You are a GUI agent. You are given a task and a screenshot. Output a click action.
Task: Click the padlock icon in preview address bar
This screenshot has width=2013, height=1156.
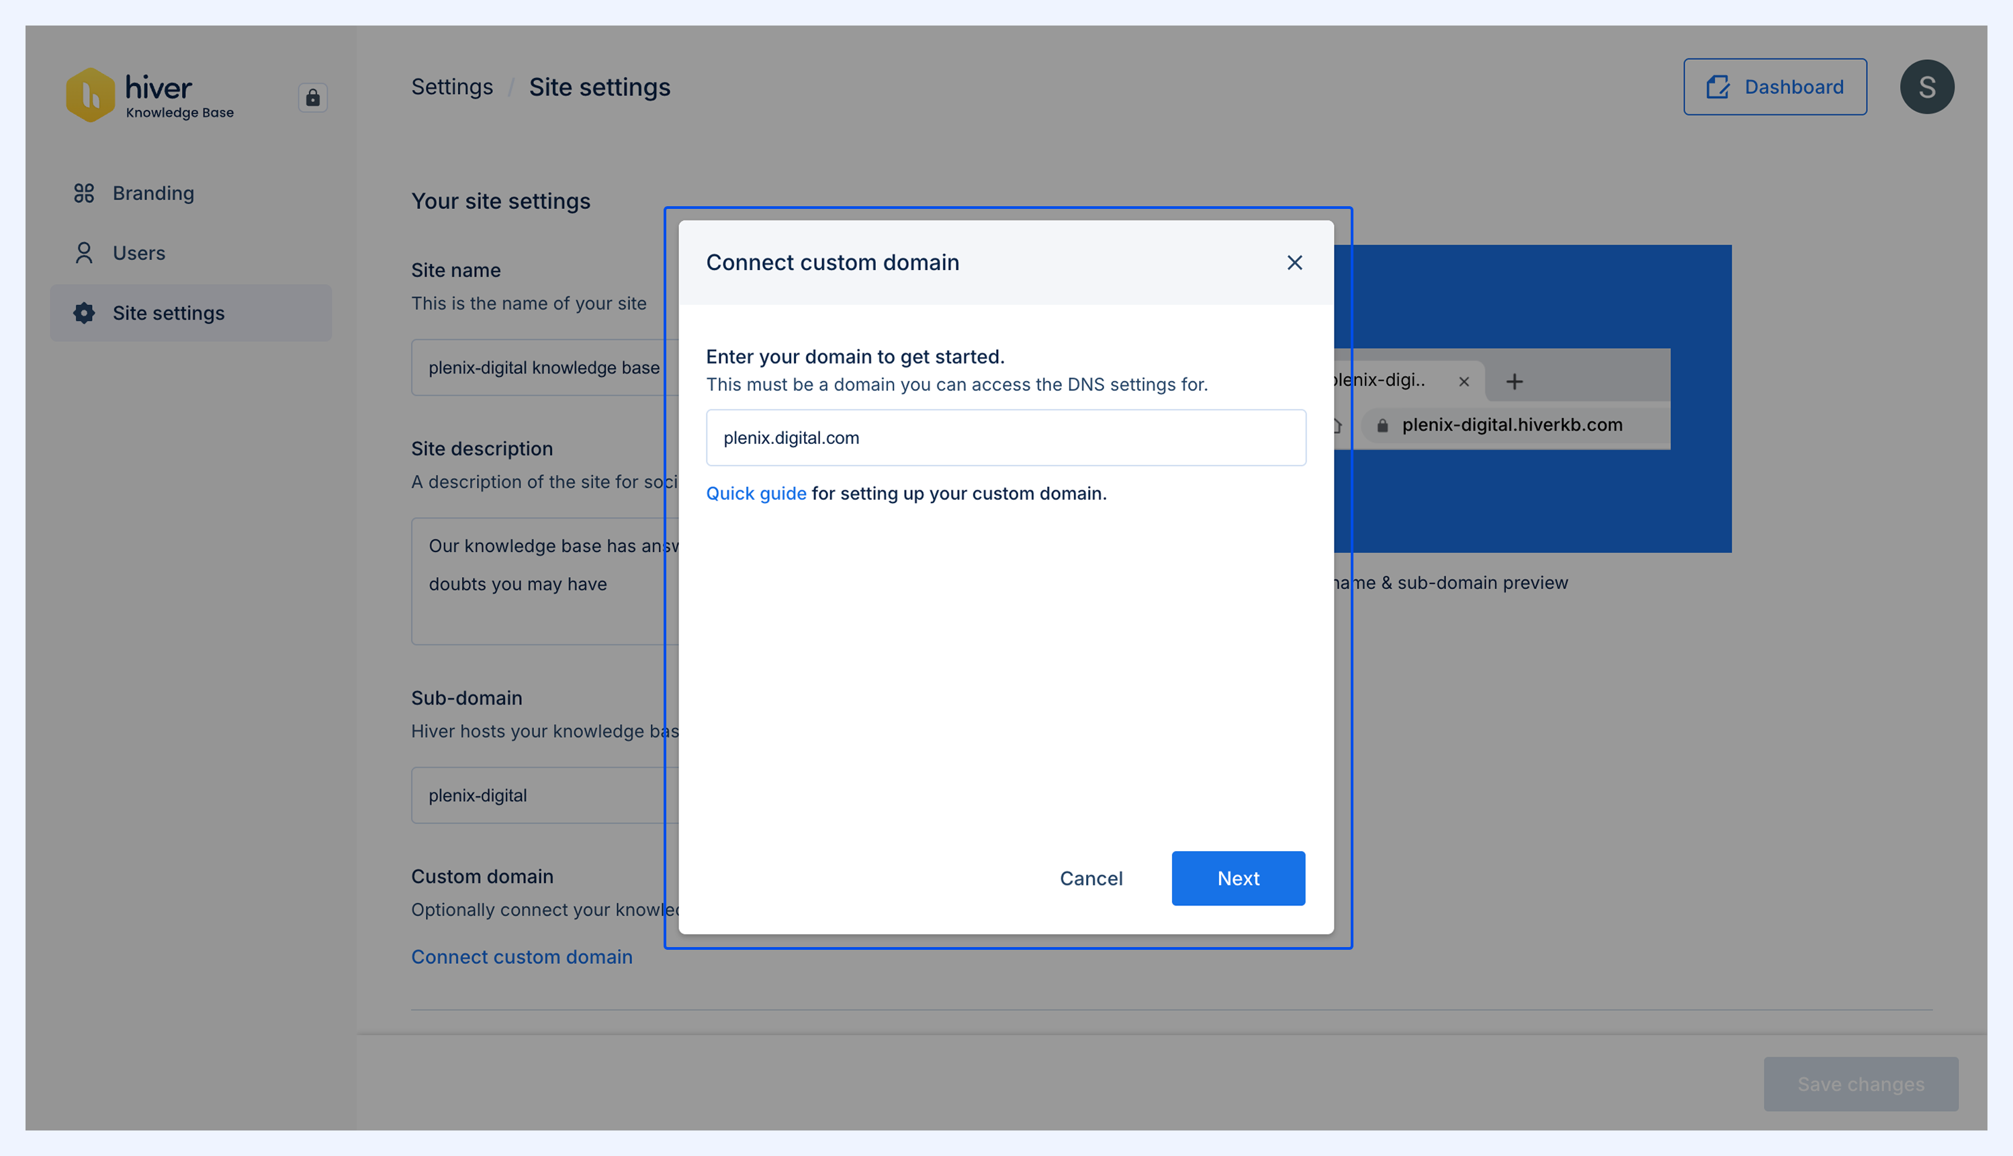(1382, 426)
